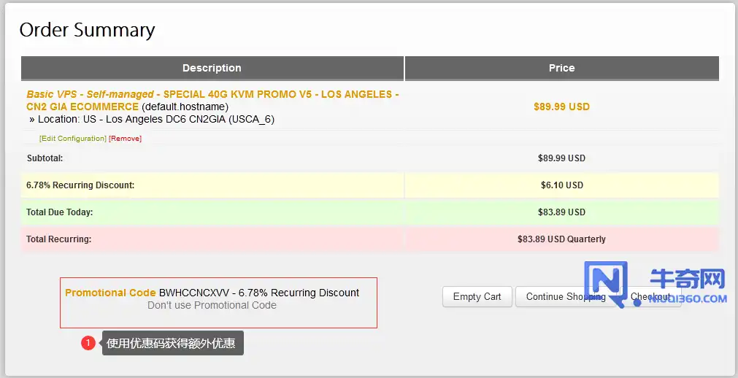Image resolution: width=738 pixels, height=378 pixels.
Task: Click the Description column header
Action: coord(212,68)
